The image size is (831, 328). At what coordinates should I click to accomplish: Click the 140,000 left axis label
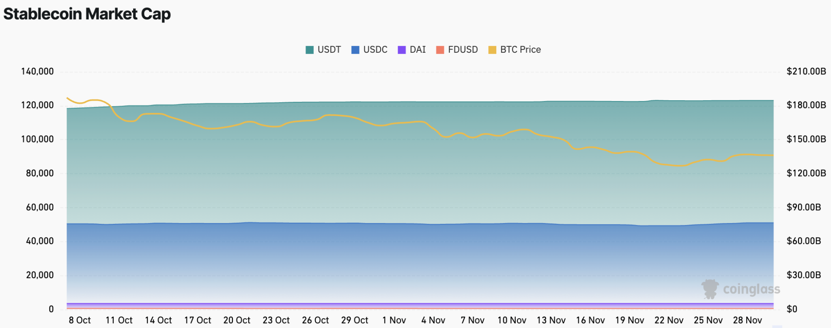pos(37,71)
